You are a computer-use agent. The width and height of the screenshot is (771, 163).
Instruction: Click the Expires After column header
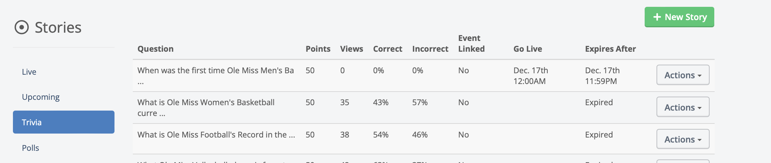(610, 49)
